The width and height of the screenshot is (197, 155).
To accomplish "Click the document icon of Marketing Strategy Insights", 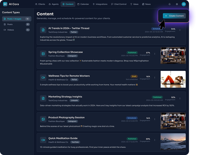I will [x=43, y=99].
